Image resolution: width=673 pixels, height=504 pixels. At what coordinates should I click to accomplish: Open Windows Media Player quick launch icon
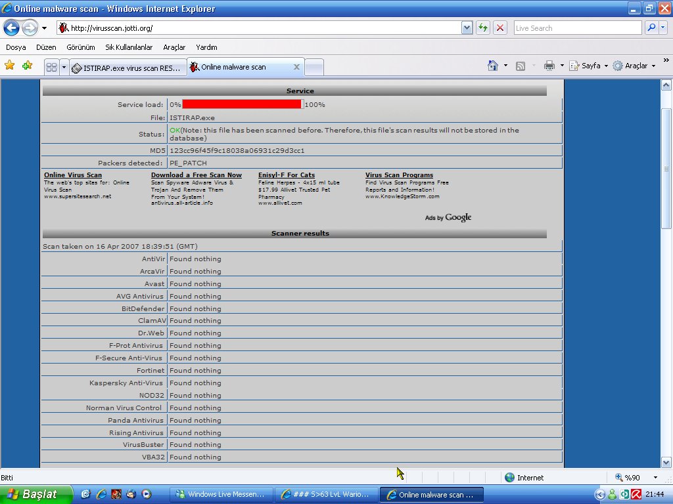[147, 494]
